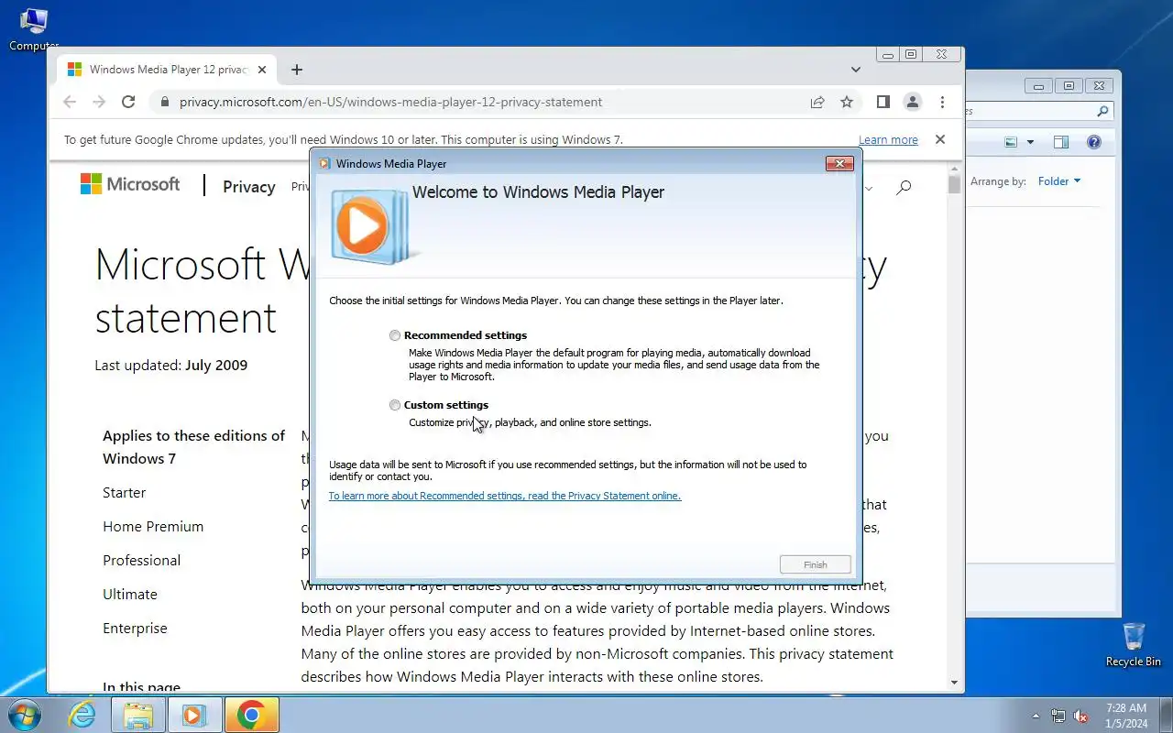This screenshot has width=1173, height=733.
Task: Click the Finish button in Media Player setup
Action: click(x=816, y=564)
